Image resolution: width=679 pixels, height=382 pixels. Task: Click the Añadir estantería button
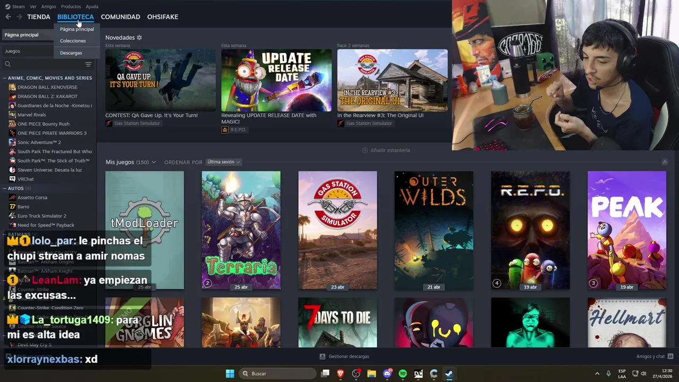[x=386, y=150]
